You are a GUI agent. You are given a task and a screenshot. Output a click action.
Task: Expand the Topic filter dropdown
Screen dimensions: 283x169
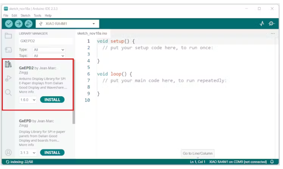pos(49,56)
